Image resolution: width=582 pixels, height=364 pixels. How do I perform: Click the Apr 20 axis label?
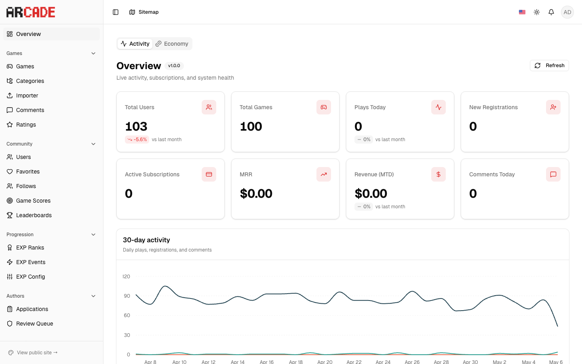point(325,362)
